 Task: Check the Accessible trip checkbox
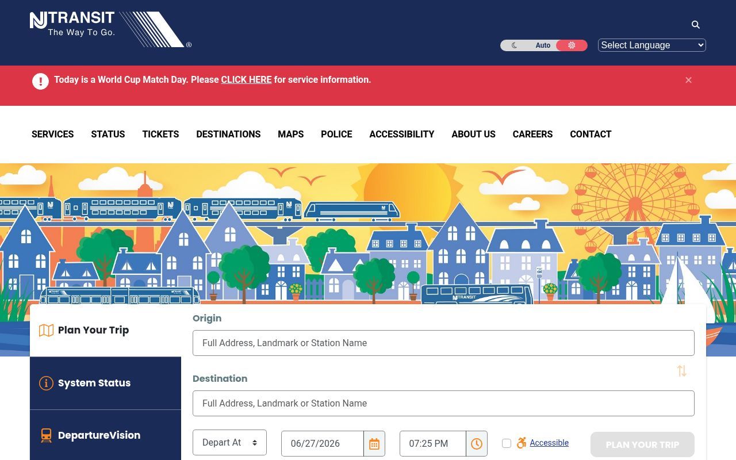pyautogui.click(x=507, y=443)
